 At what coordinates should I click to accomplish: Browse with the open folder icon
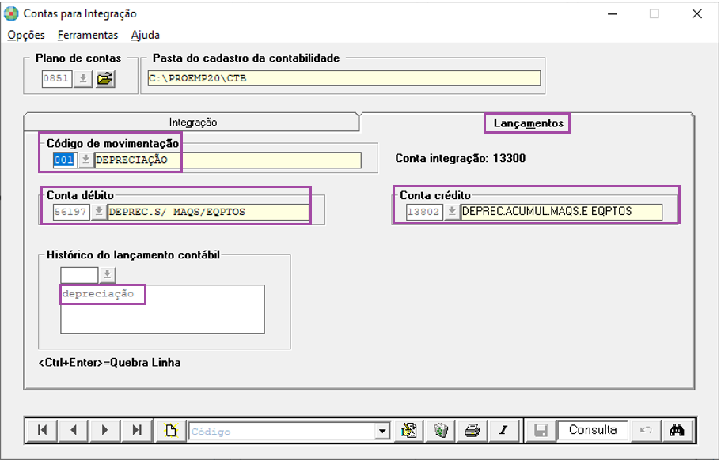(105, 79)
